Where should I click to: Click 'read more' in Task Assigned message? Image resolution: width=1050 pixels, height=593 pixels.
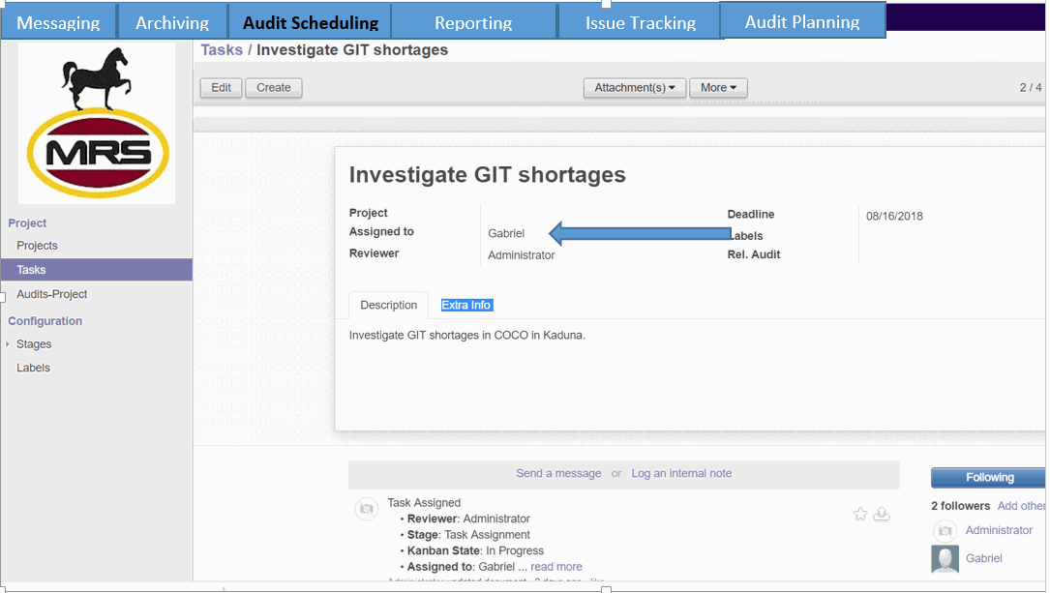pyautogui.click(x=556, y=567)
